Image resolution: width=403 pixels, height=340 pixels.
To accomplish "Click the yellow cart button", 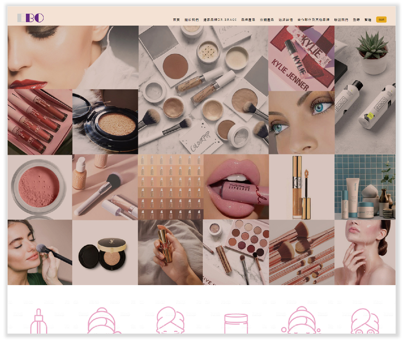I will [381, 20].
